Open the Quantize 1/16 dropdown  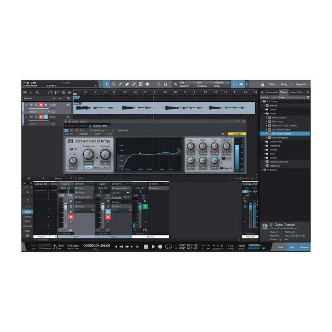pyautogui.click(x=187, y=82)
